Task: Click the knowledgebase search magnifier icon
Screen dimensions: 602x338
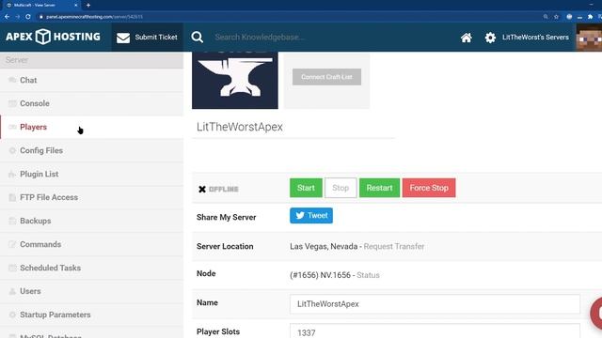Action: click(x=198, y=38)
